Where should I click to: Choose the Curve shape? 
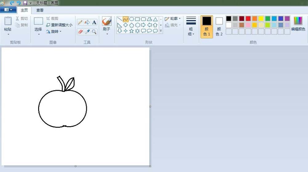(x=126, y=19)
